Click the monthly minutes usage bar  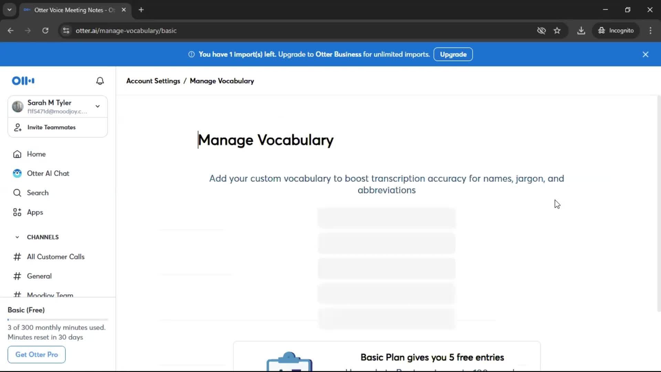point(58,320)
